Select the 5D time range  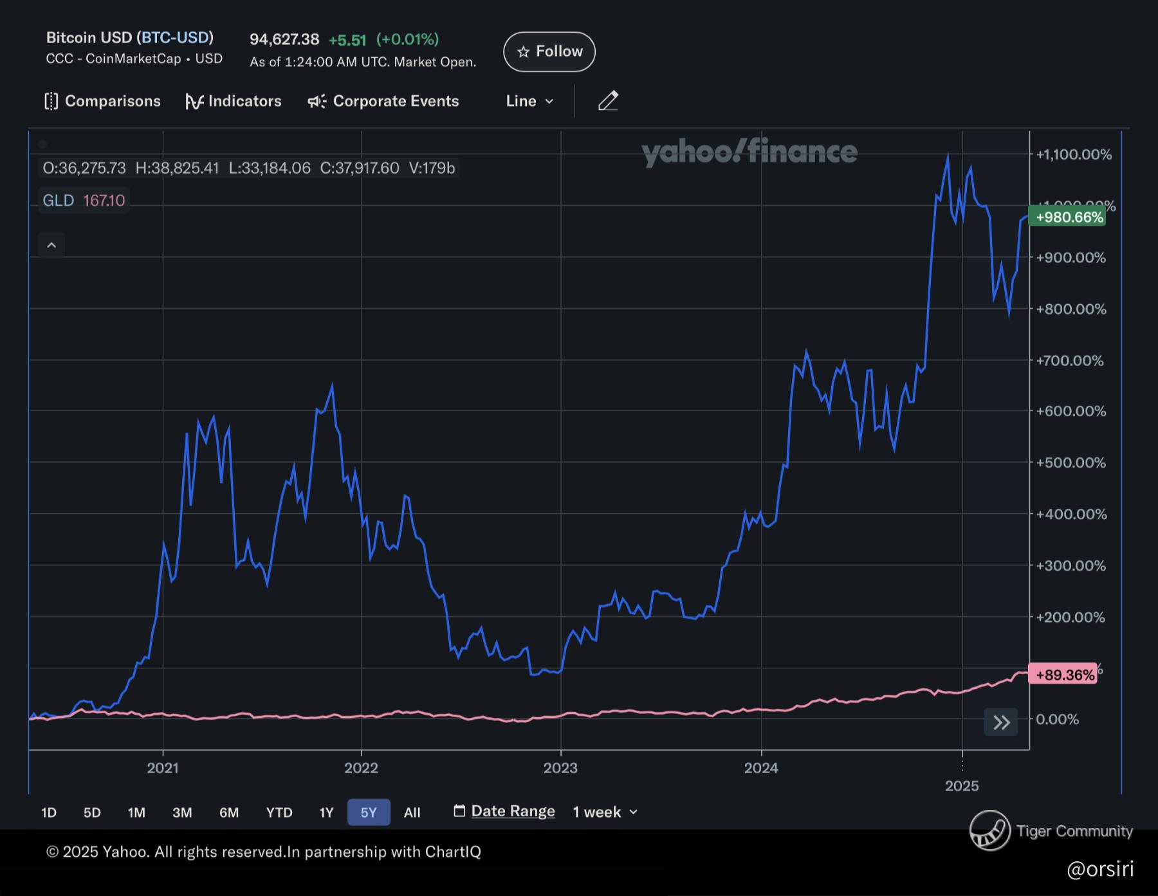point(92,812)
